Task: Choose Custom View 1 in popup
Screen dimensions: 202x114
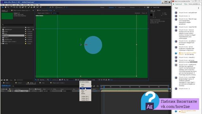Action: [x=85, y=96]
